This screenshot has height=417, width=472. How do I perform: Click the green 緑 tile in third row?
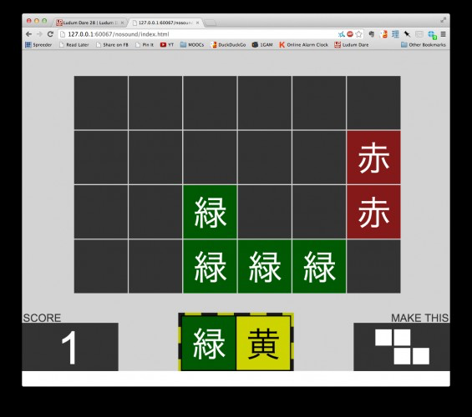click(x=210, y=212)
